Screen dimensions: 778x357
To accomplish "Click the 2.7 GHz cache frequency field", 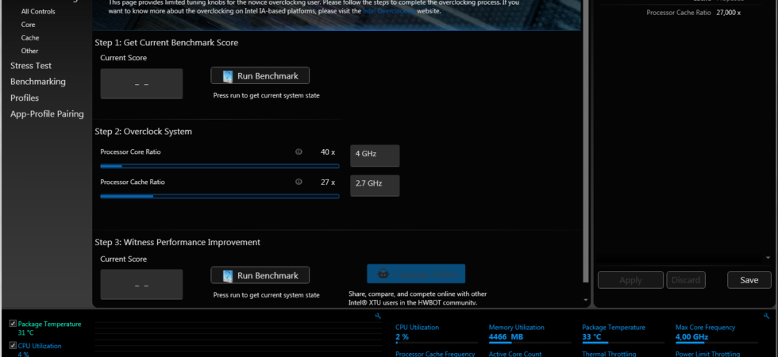I will click(375, 186).
